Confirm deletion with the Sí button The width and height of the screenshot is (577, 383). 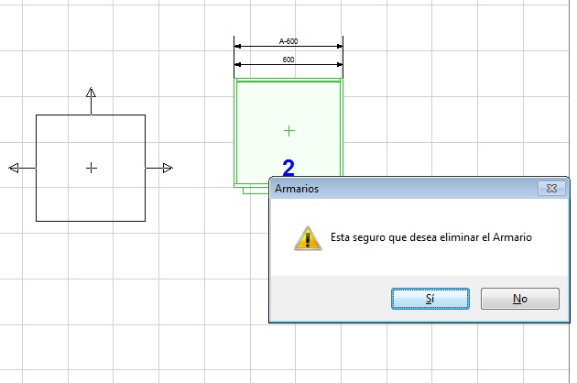(430, 299)
